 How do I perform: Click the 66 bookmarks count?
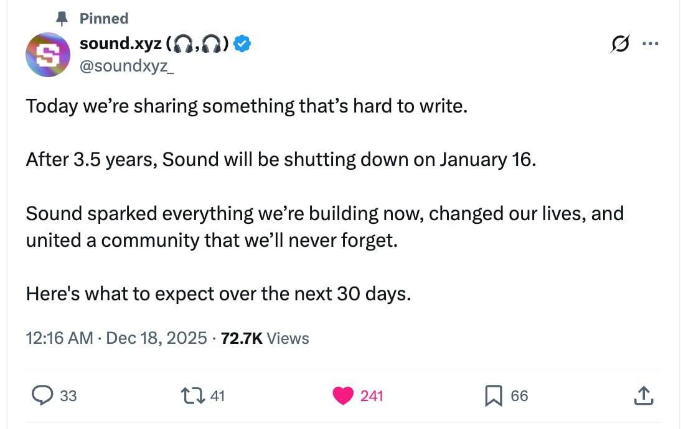[x=519, y=395]
